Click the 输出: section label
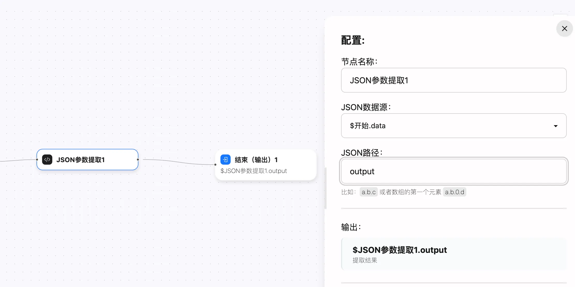575x287 pixels. pyautogui.click(x=351, y=227)
